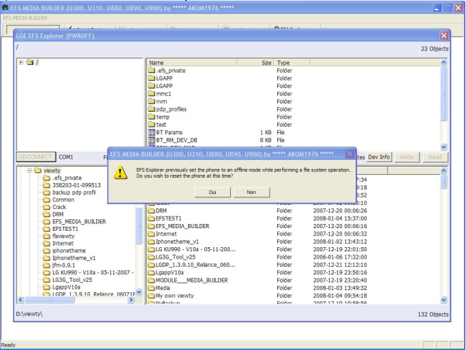The height and width of the screenshot is (350, 466).
Task: Expand the root '/' tree node
Action: 21,63
